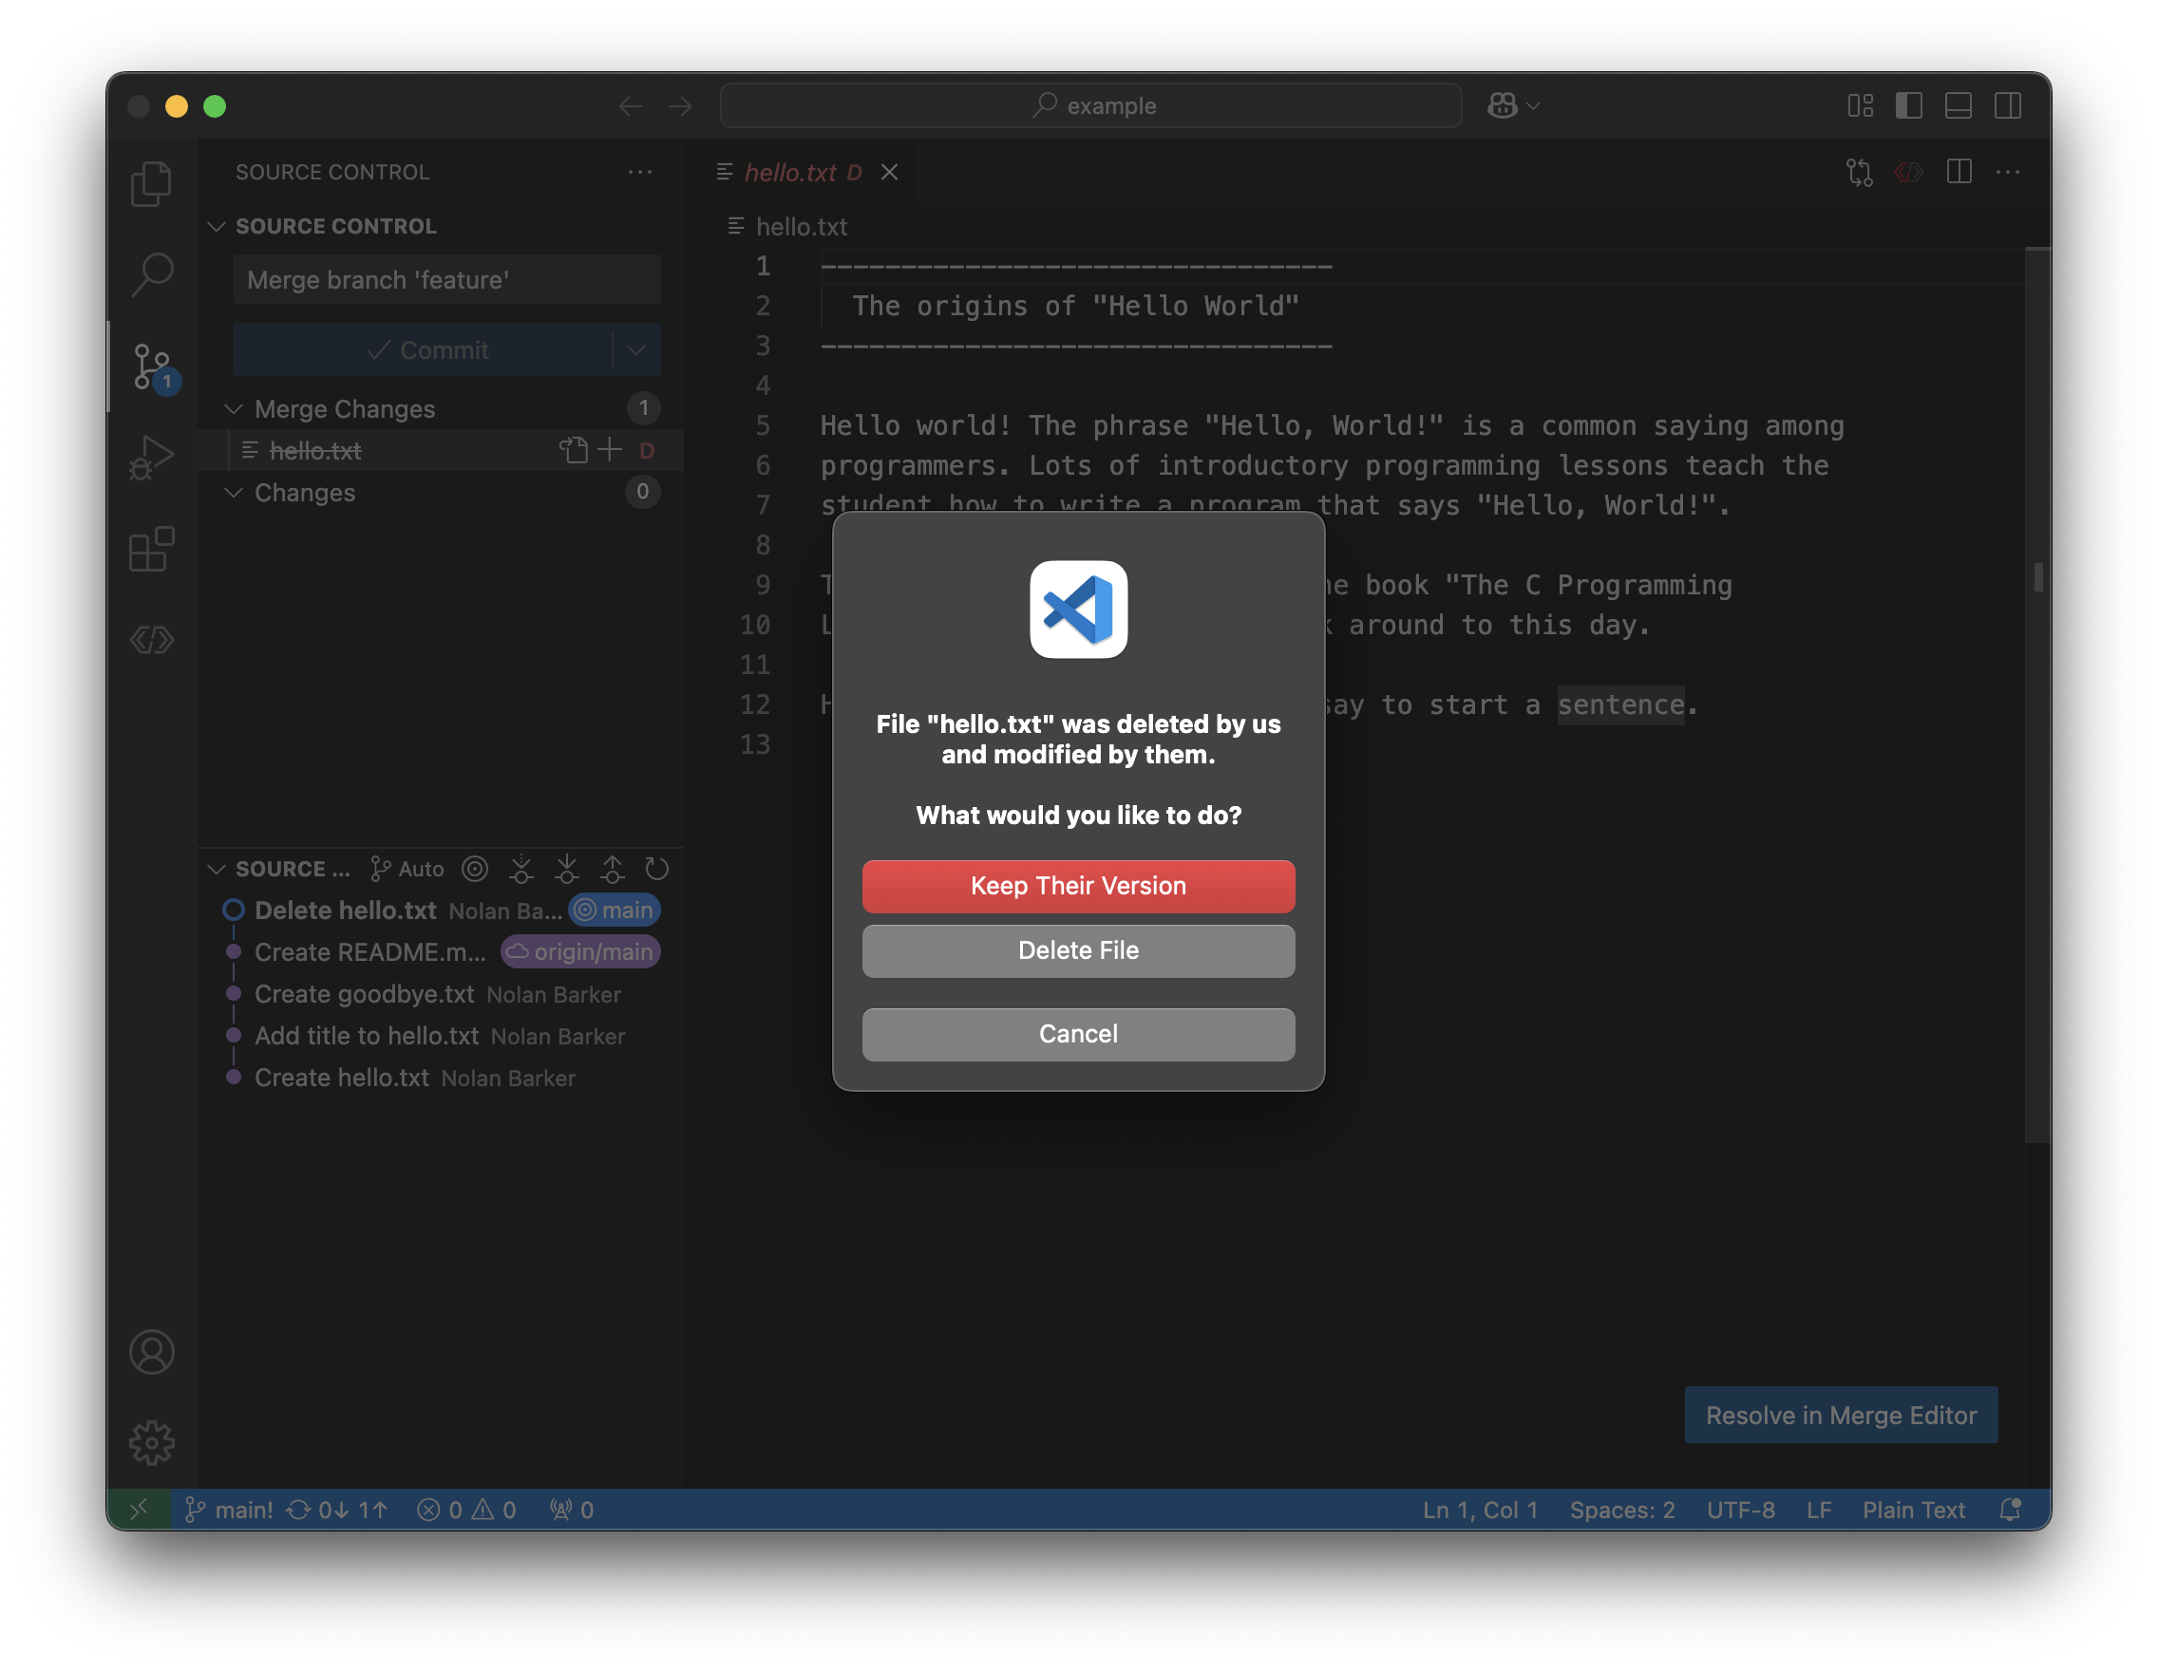
Task: Collapse the Changes group
Action: click(234, 492)
